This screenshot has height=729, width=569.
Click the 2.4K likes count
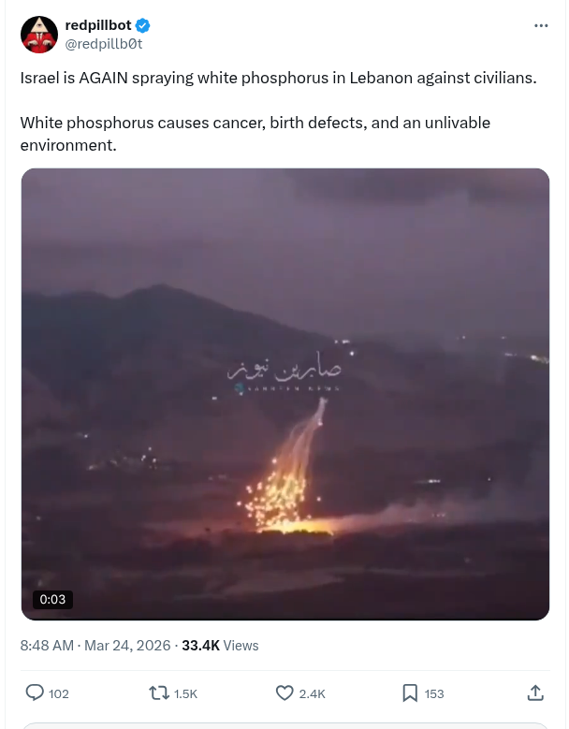point(312,693)
